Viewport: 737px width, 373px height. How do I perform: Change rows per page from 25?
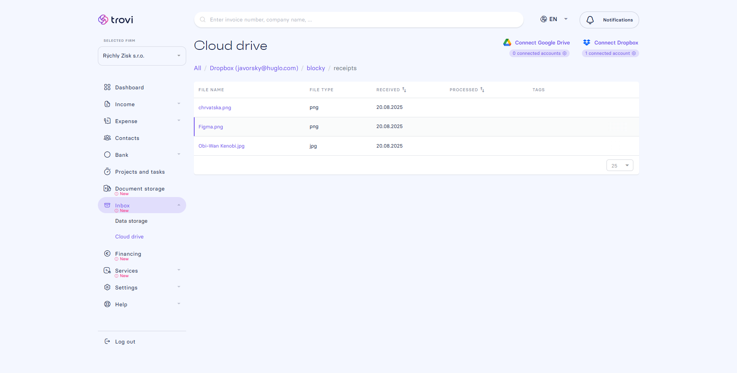click(620, 166)
